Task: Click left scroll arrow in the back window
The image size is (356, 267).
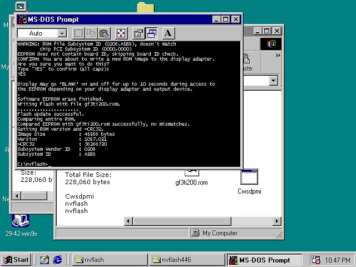Action: [17, 196]
